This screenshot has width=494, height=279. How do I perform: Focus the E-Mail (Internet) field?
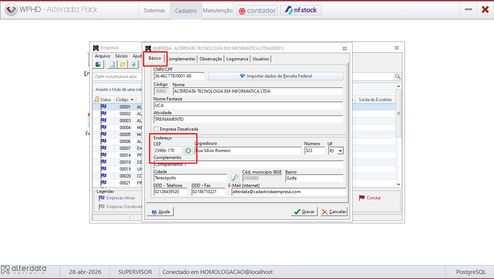point(289,192)
